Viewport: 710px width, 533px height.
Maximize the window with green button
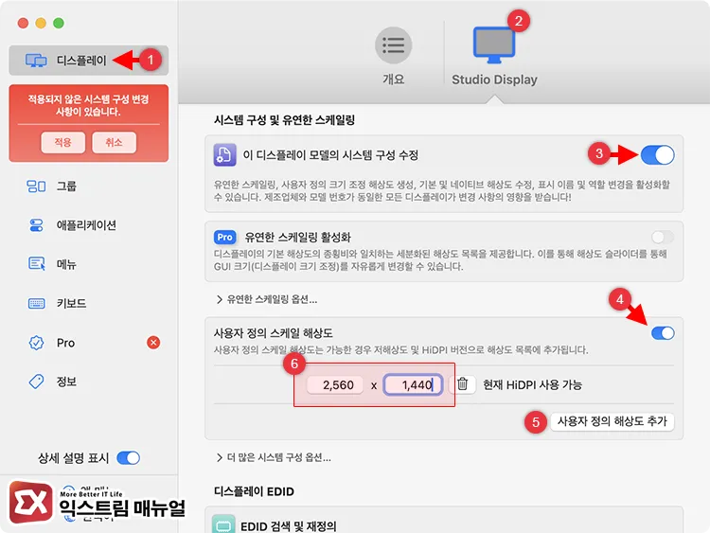coord(59,23)
